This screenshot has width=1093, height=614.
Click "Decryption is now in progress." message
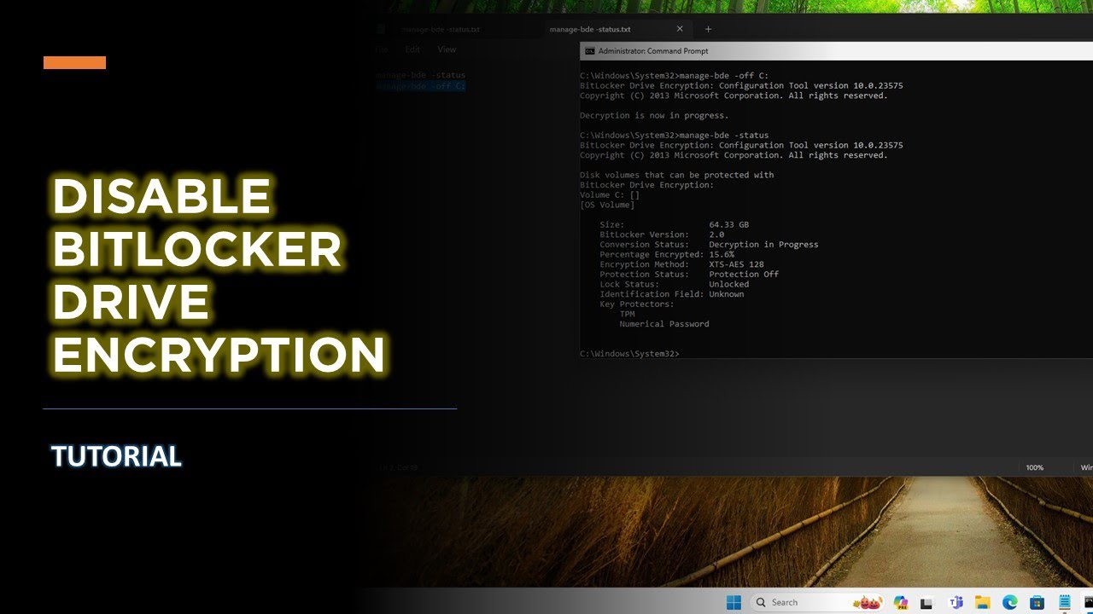click(x=654, y=115)
